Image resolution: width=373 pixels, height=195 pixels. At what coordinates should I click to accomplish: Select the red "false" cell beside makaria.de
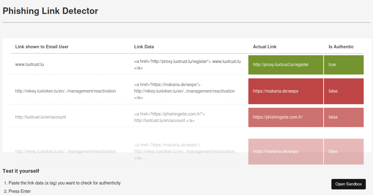point(343,91)
